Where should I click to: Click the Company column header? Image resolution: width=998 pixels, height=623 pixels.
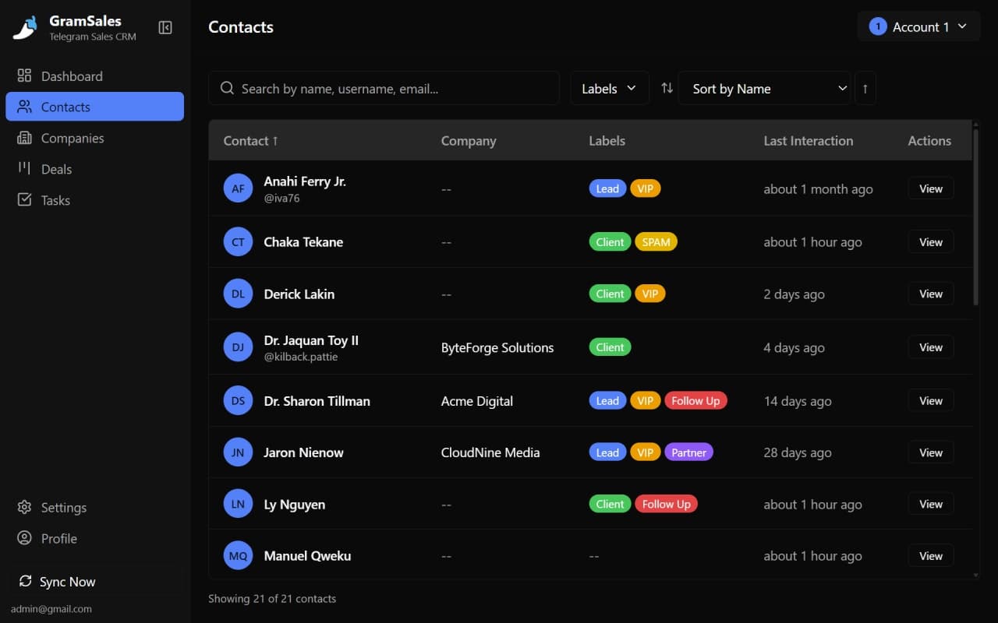468,140
